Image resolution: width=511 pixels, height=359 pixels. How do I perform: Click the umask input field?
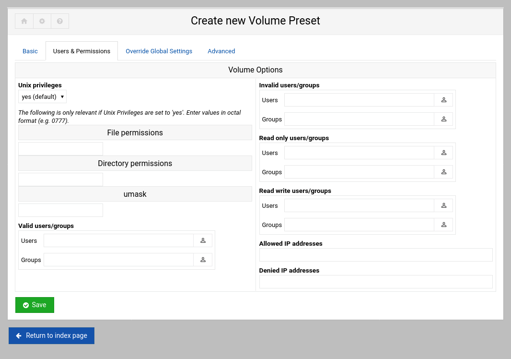pyautogui.click(x=60, y=210)
